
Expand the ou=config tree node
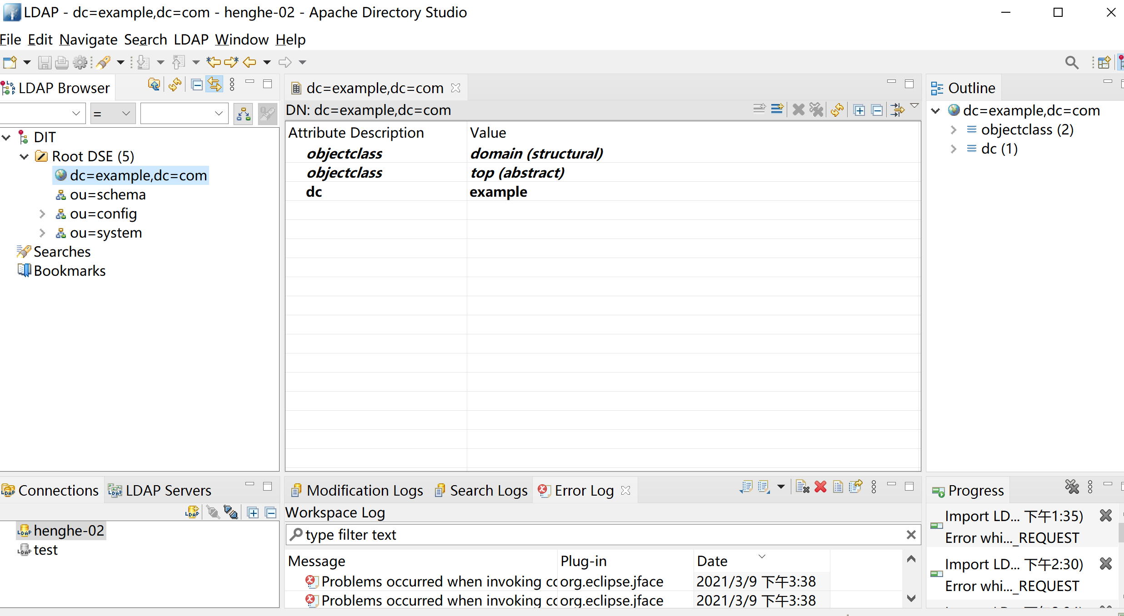(x=42, y=214)
